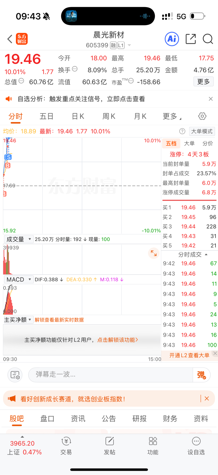Tap info icon beside 换手
The height and width of the screenshot is (475, 218).
pyautogui.click(x=75, y=69)
